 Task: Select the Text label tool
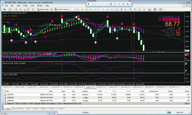coord(119,4)
